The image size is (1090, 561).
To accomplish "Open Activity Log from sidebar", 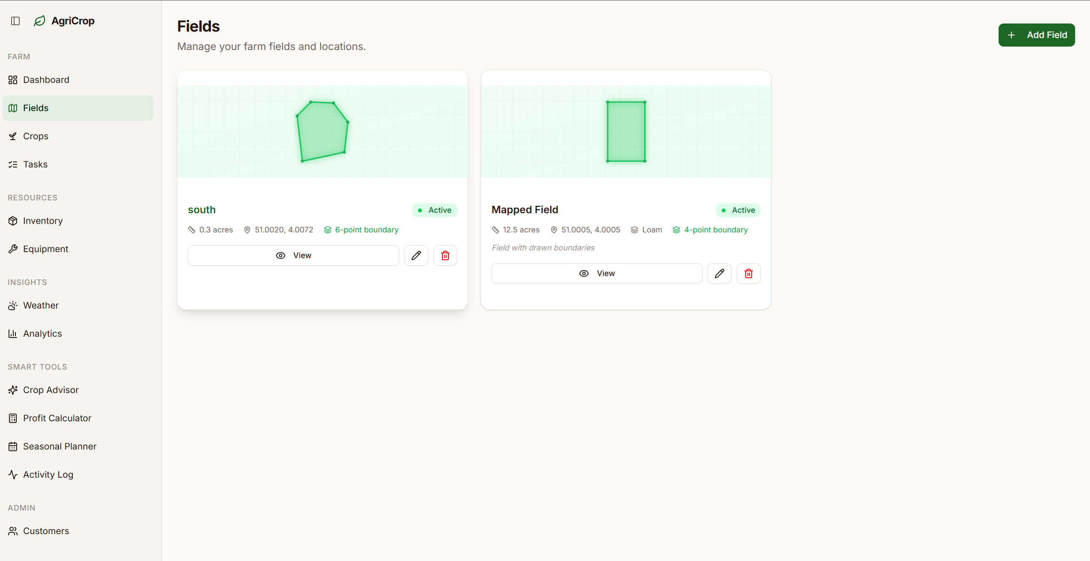I will 48,475.
